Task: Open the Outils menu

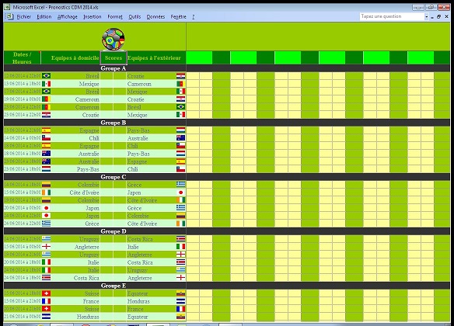Action: [134, 17]
